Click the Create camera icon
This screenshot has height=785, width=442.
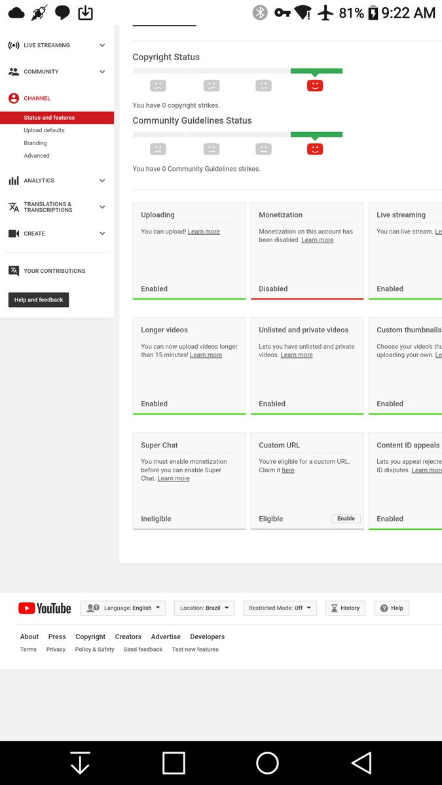tap(14, 234)
